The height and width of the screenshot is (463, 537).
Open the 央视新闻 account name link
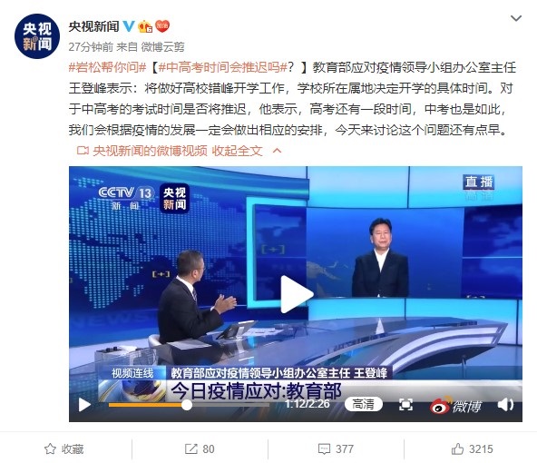click(93, 26)
